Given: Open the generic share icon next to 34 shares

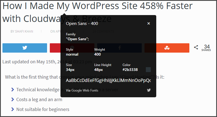Looking at the screenshot, I should [196, 47].
